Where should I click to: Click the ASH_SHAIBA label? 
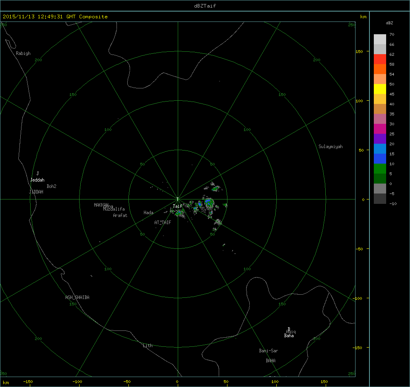[x=77, y=297]
